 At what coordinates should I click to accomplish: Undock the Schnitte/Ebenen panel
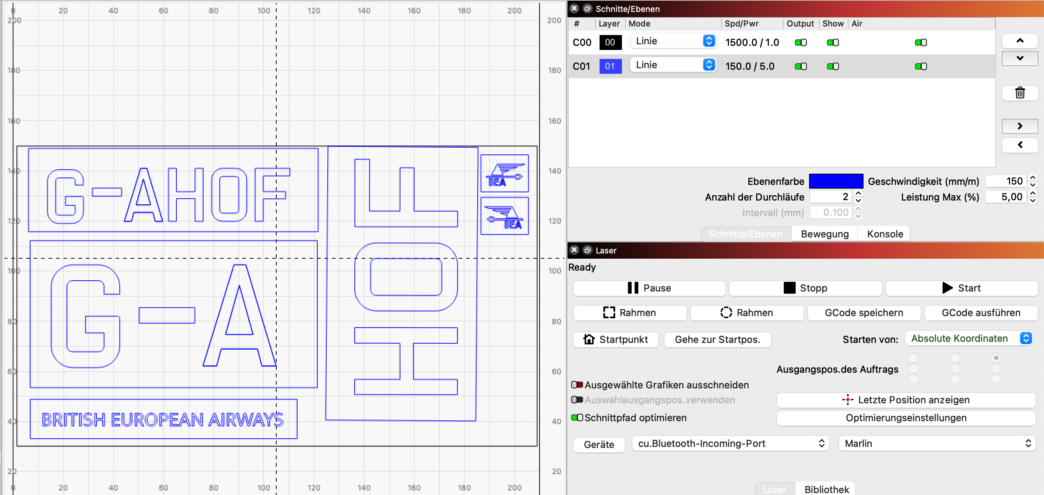coord(587,9)
